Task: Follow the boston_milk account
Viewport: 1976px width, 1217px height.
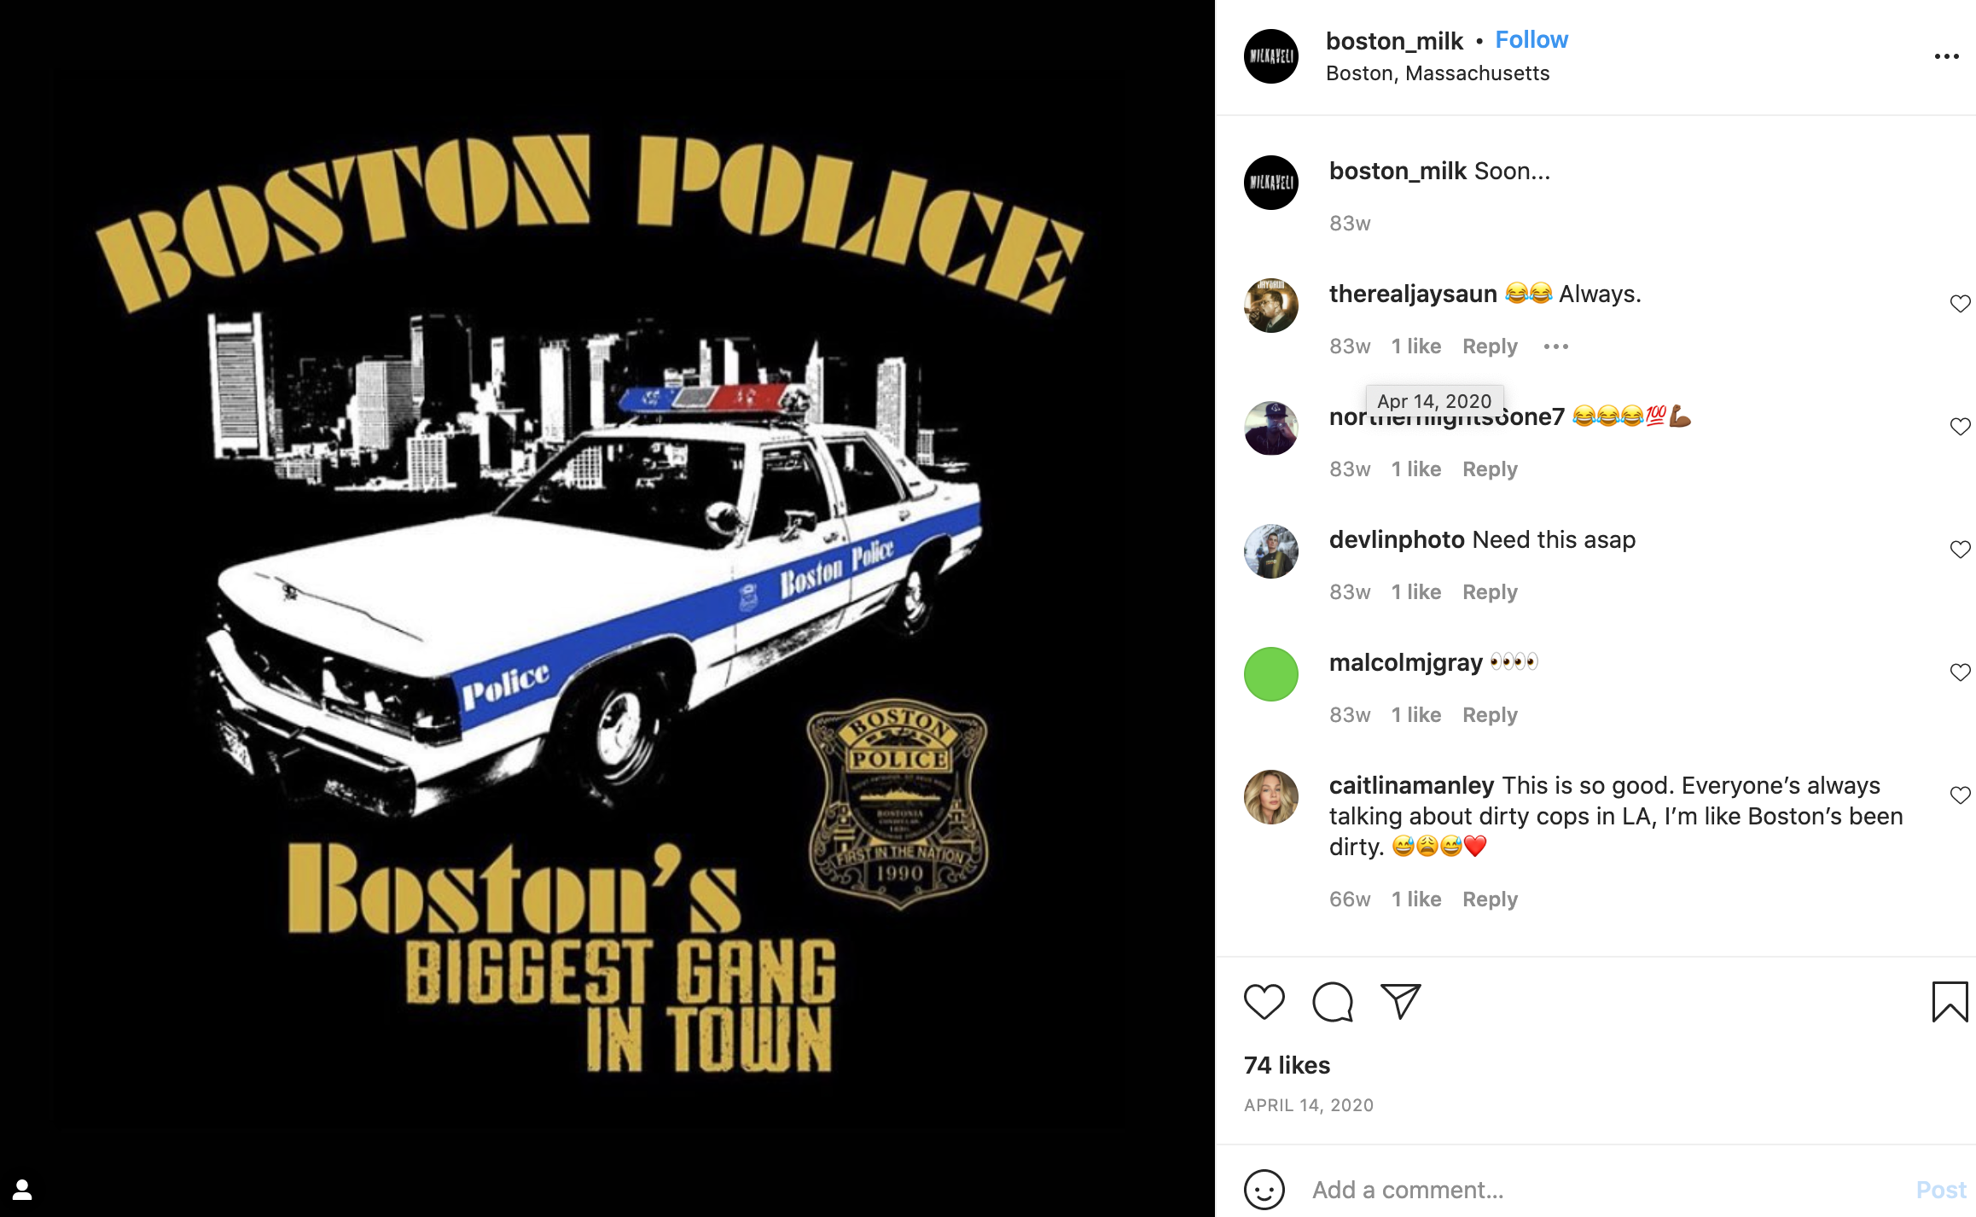Action: tap(1531, 40)
